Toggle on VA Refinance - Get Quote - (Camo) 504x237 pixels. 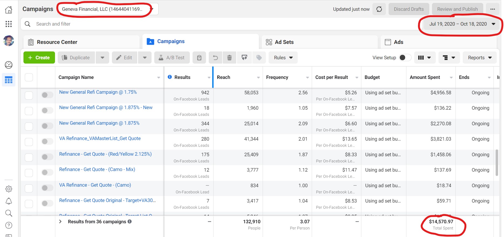(47, 188)
